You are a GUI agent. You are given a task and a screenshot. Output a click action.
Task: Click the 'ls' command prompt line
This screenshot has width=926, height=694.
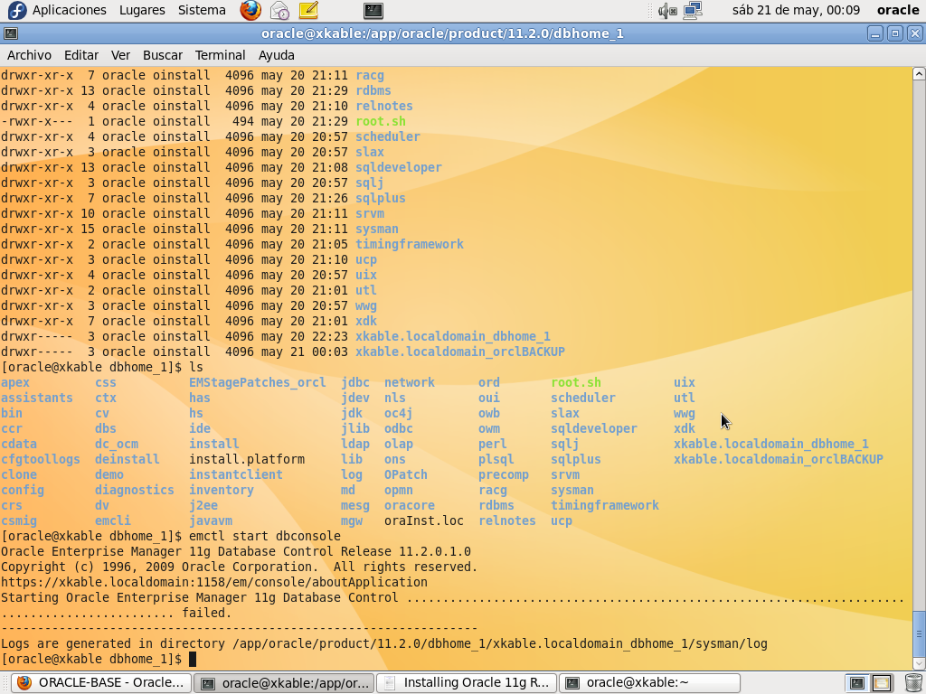click(101, 367)
